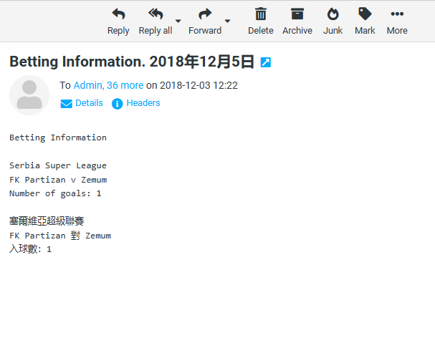The width and height of the screenshot is (435, 338).
Task: Click the Number of goals line
Action: click(55, 193)
